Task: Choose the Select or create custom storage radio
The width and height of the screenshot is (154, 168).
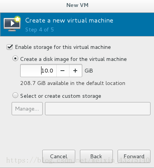Action: (15, 95)
